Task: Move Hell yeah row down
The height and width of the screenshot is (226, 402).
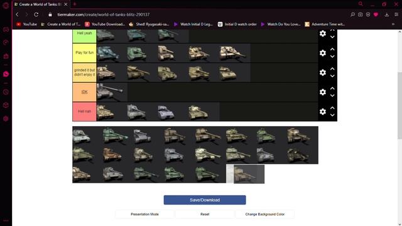Action: pyautogui.click(x=332, y=37)
